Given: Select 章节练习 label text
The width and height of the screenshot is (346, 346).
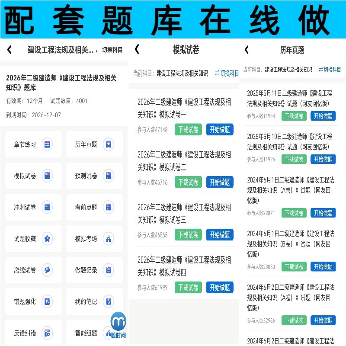Looking at the screenshot, I should (25, 144).
